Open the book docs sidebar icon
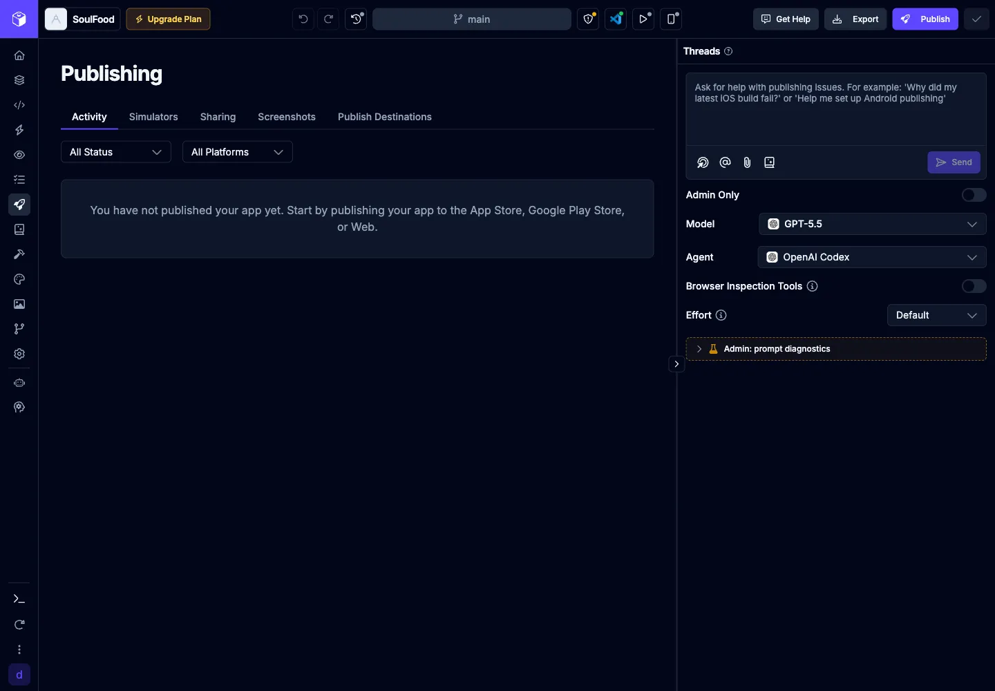 [x=19, y=229]
